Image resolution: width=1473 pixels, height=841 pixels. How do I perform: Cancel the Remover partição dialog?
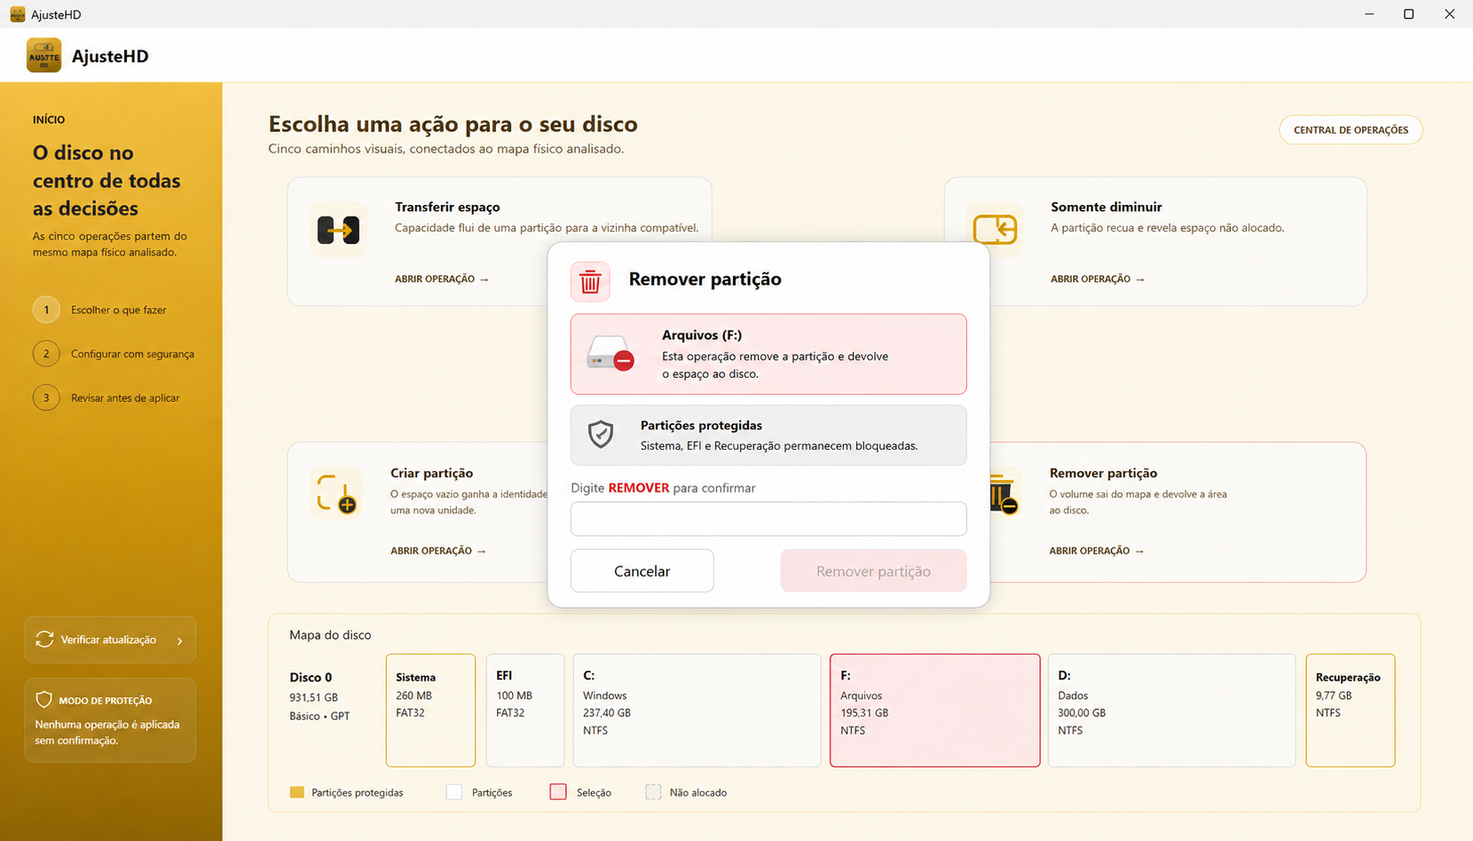click(x=642, y=570)
